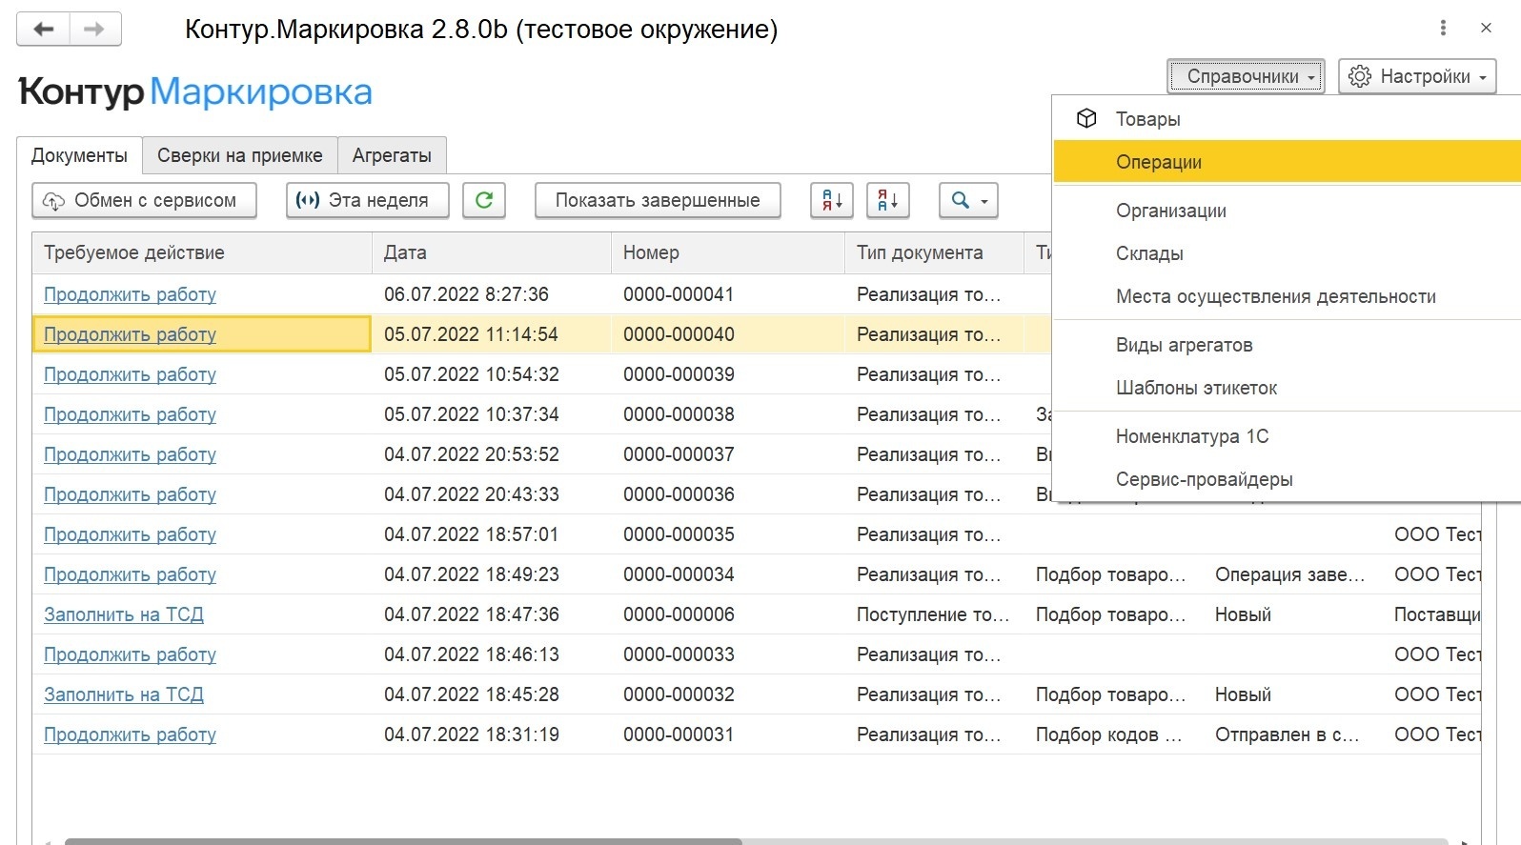Select Операция заве… status cell
Screen dimensions: 1521x845
(1292, 574)
